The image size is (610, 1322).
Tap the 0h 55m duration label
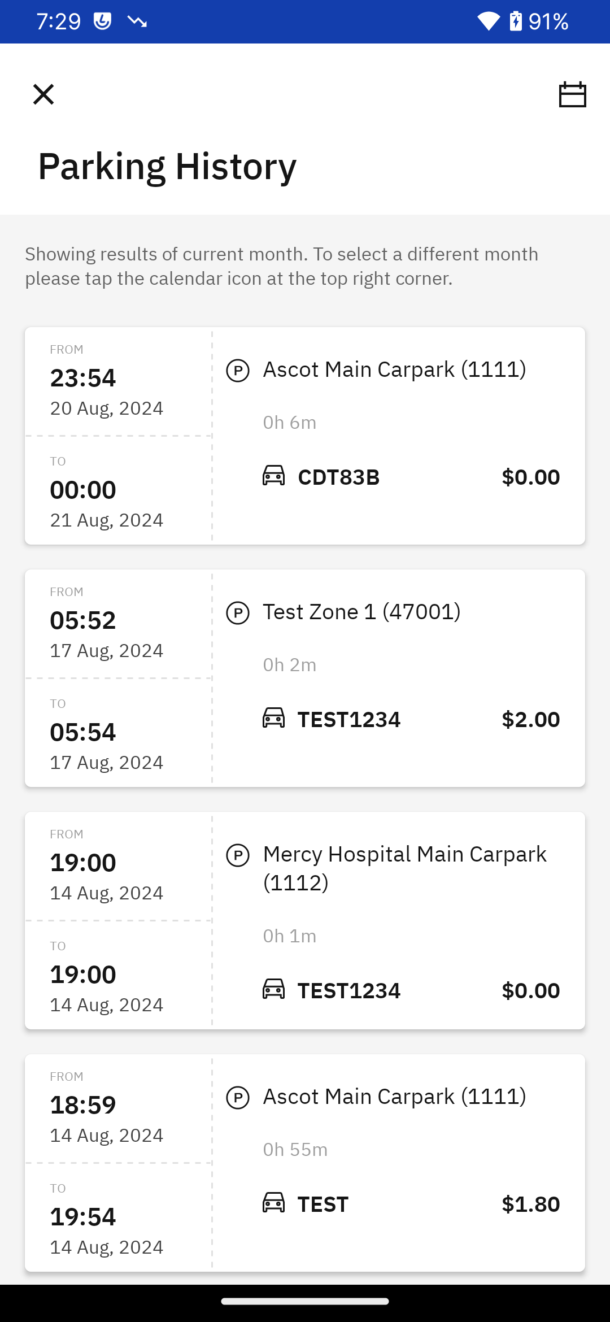click(295, 1150)
